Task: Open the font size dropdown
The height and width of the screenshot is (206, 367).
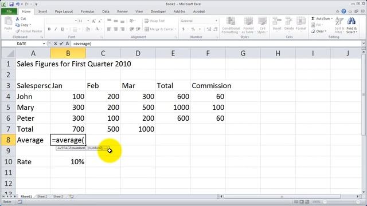Action: [88, 21]
